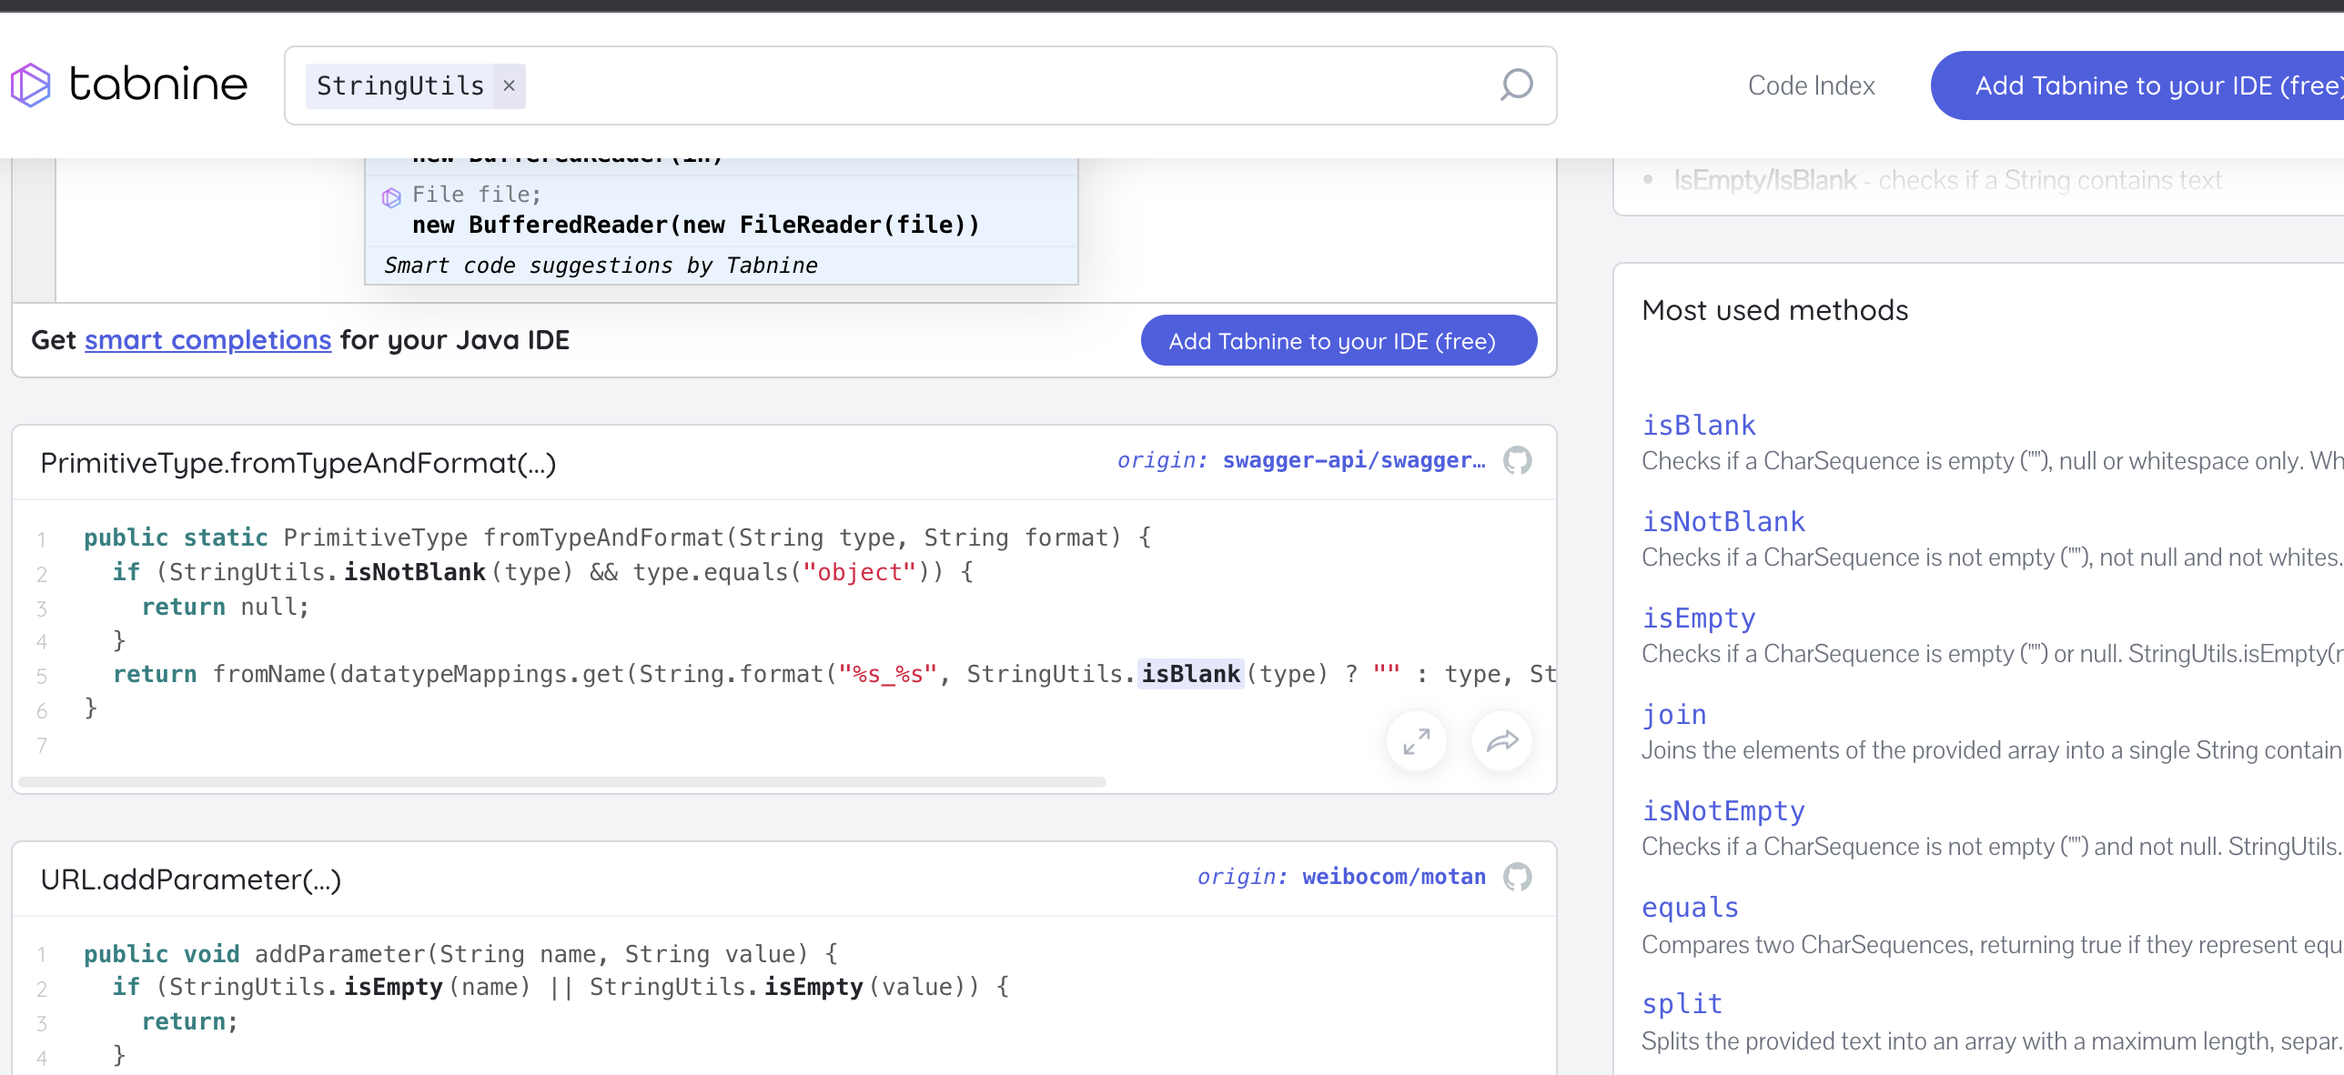This screenshot has width=2344, height=1075.
Task: Open GitHub icon for swagger-api origin
Action: [x=1517, y=460]
